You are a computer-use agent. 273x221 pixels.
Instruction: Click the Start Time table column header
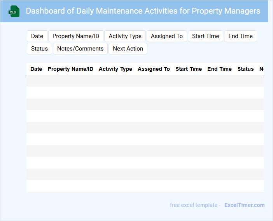pyautogui.click(x=189, y=69)
